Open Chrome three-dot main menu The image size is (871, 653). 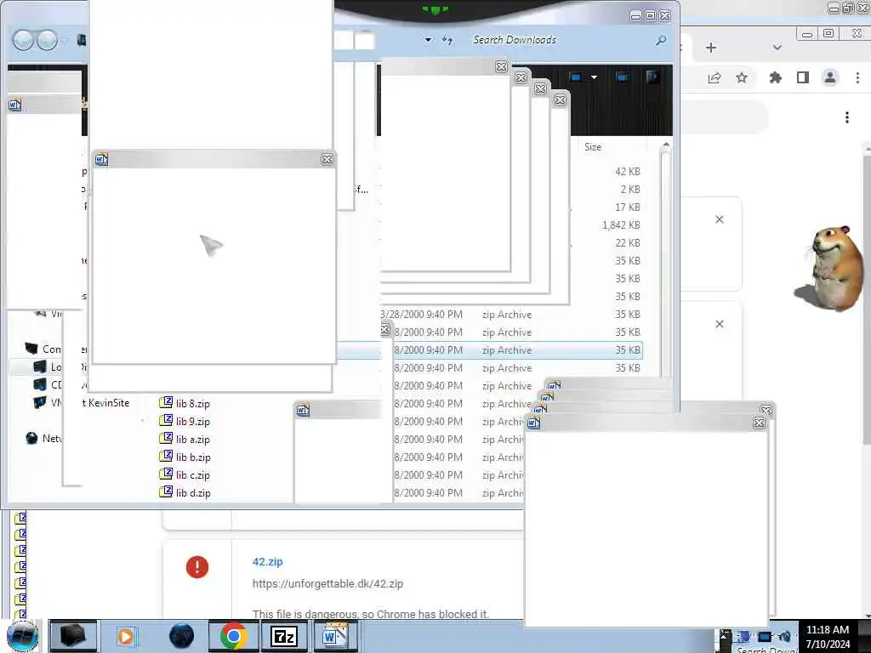pos(857,77)
